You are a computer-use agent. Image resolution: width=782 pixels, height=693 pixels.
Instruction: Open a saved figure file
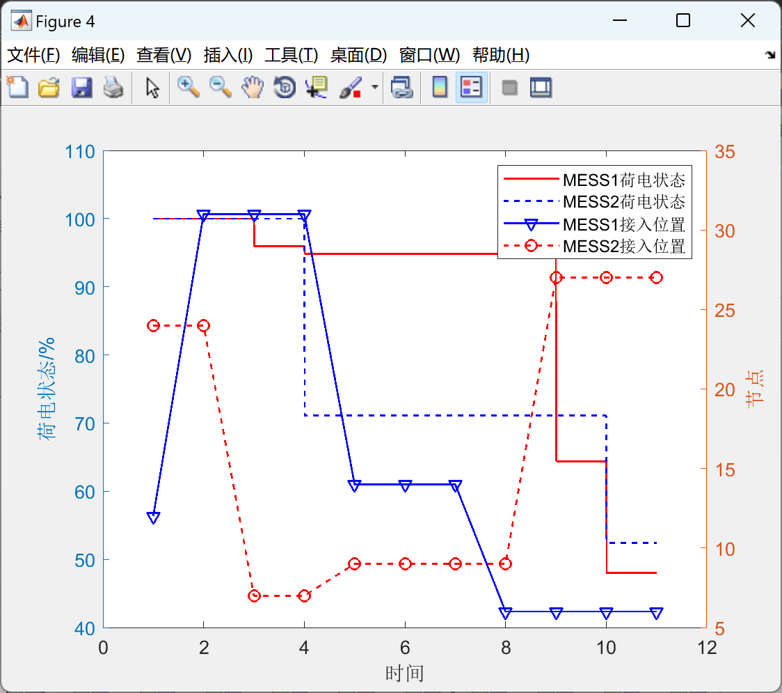[49, 87]
